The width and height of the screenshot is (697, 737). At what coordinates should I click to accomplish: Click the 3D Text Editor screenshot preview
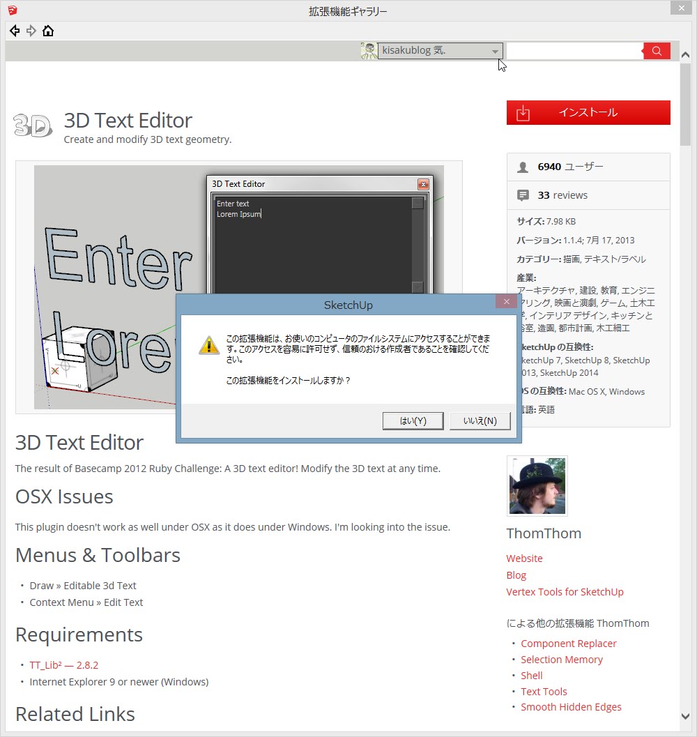(x=239, y=287)
